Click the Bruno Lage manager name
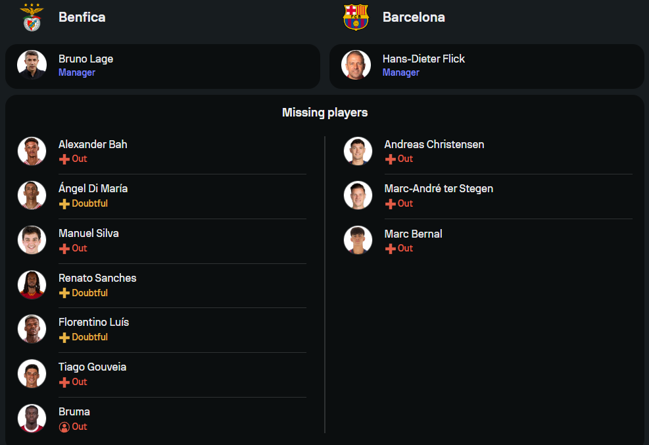The image size is (649, 445). coord(85,59)
